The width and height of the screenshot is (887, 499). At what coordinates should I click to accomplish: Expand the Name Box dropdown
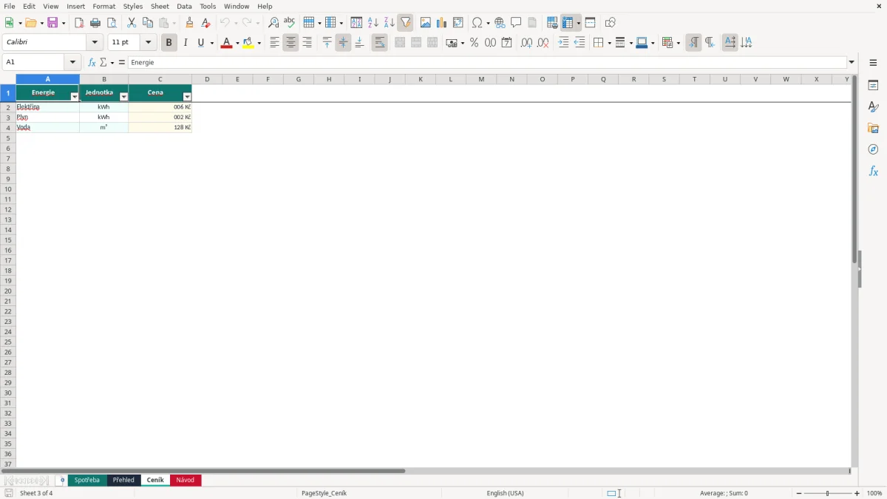point(72,62)
